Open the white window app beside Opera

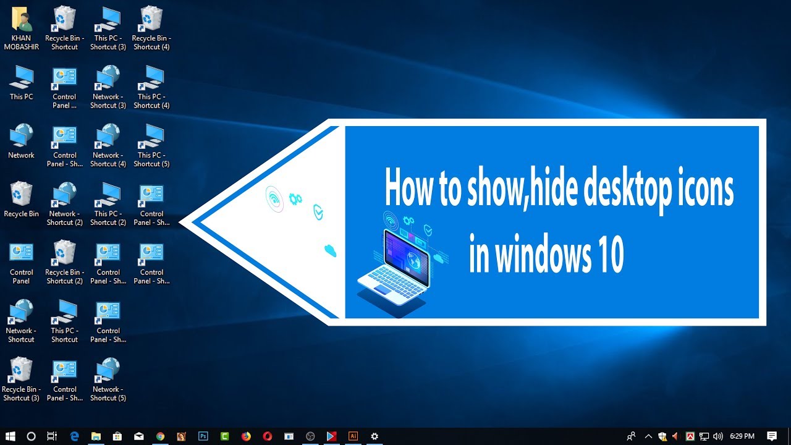coord(289,436)
